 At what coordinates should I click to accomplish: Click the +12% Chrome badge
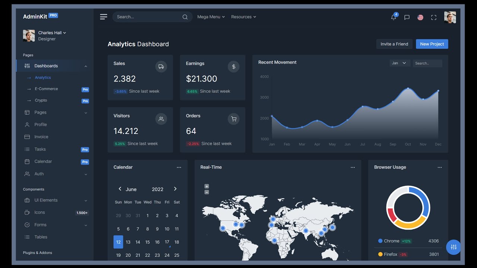pyautogui.click(x=406, y=241)
